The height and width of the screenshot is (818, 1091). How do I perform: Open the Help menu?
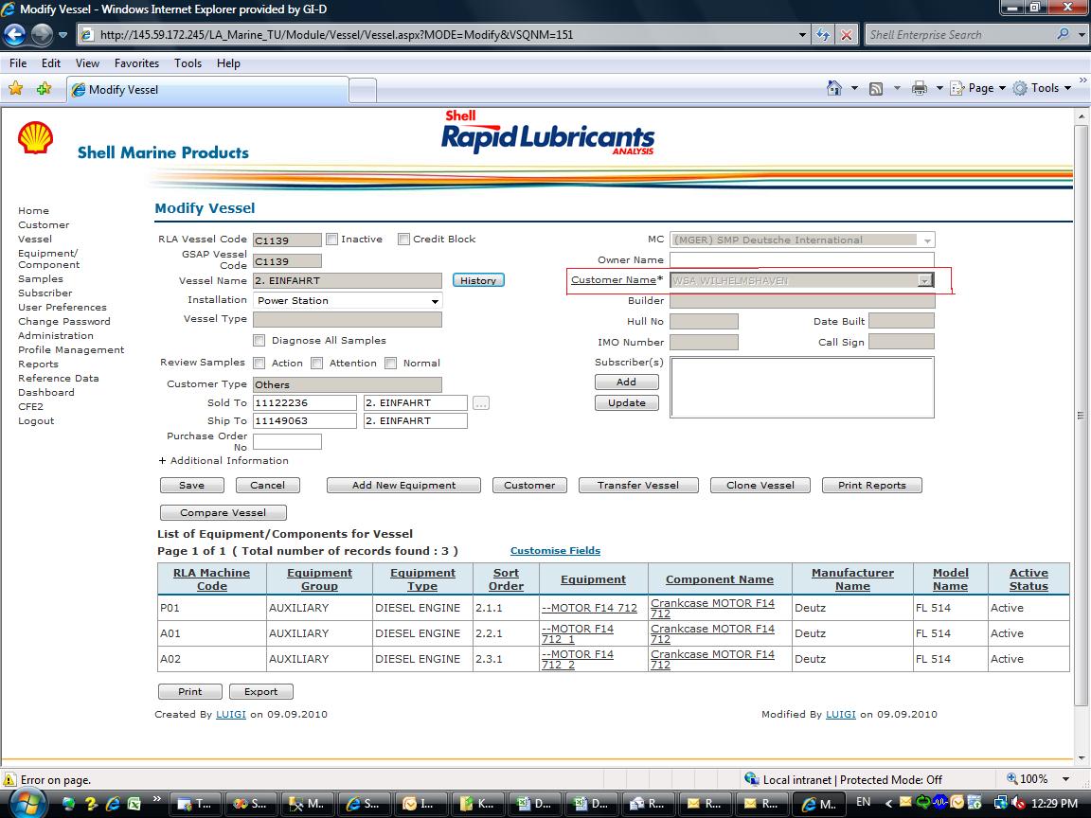click(228, 63)
